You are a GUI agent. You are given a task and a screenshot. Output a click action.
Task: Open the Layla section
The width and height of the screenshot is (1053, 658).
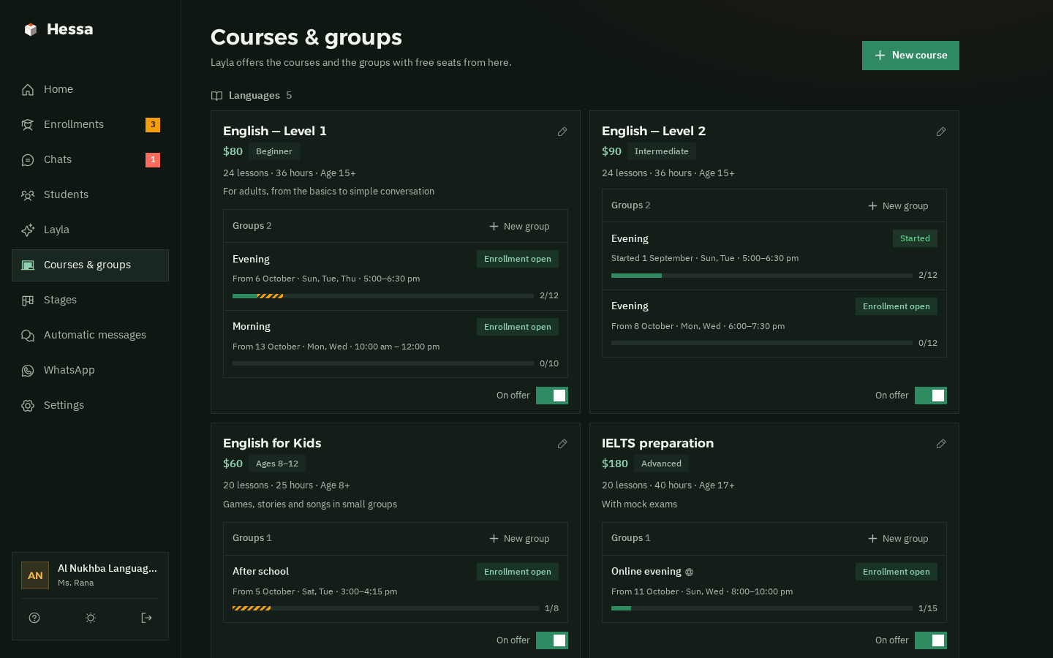(x=90, y=230)
